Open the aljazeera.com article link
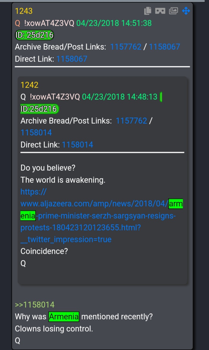Screen dimensions: 209x350 point(102,216)
